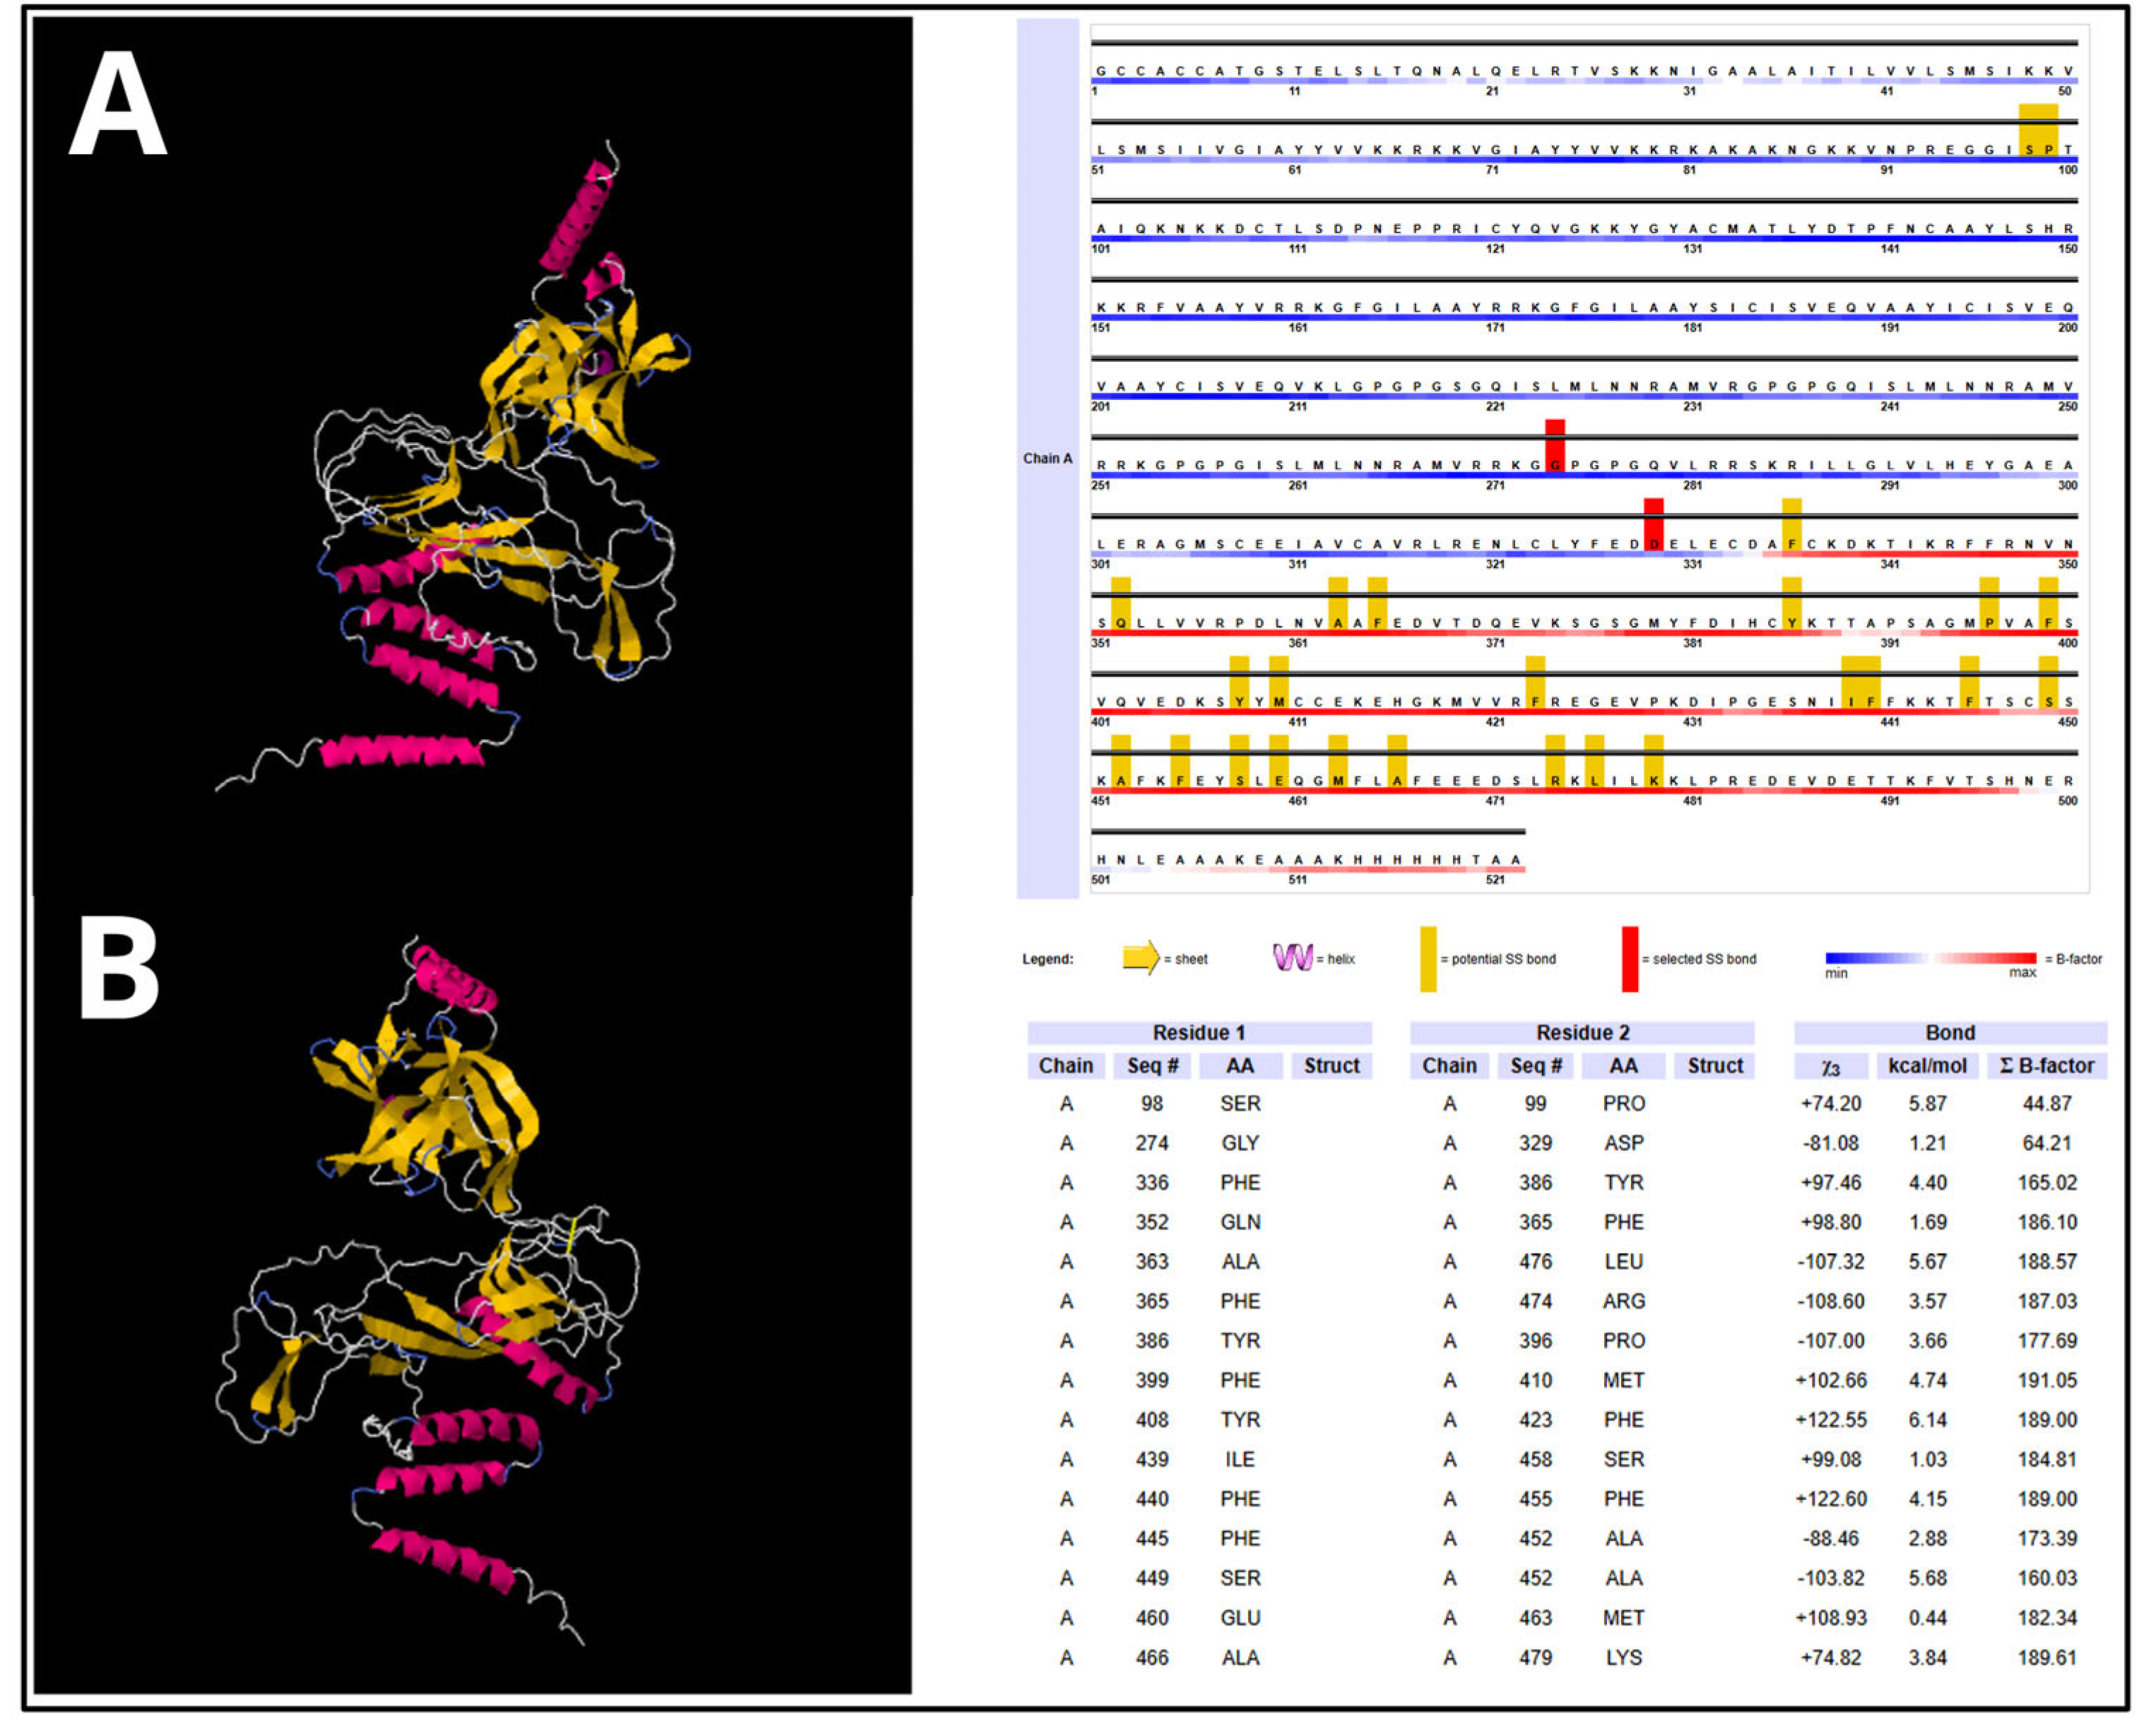Click the LEU amino acid cell
This screenshot has width=2142, height=1736.
tap(1623, 1262)
